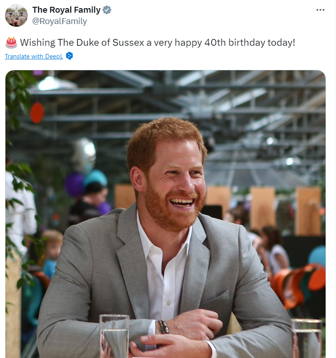Click the DeepL logo icon
The width and height of the screenshot is (336, 358).
coord(69,56)
